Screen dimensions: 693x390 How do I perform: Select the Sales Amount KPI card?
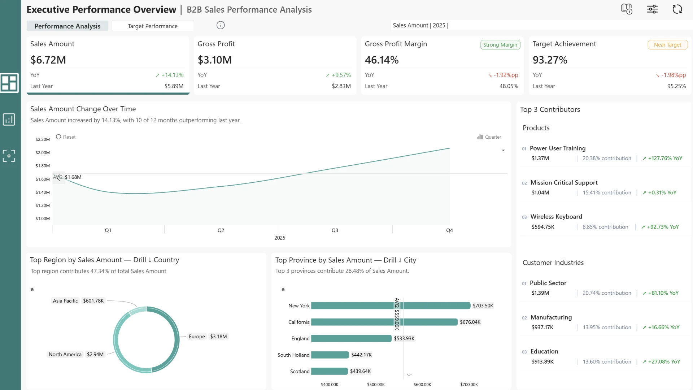click(x=108, y=65)
